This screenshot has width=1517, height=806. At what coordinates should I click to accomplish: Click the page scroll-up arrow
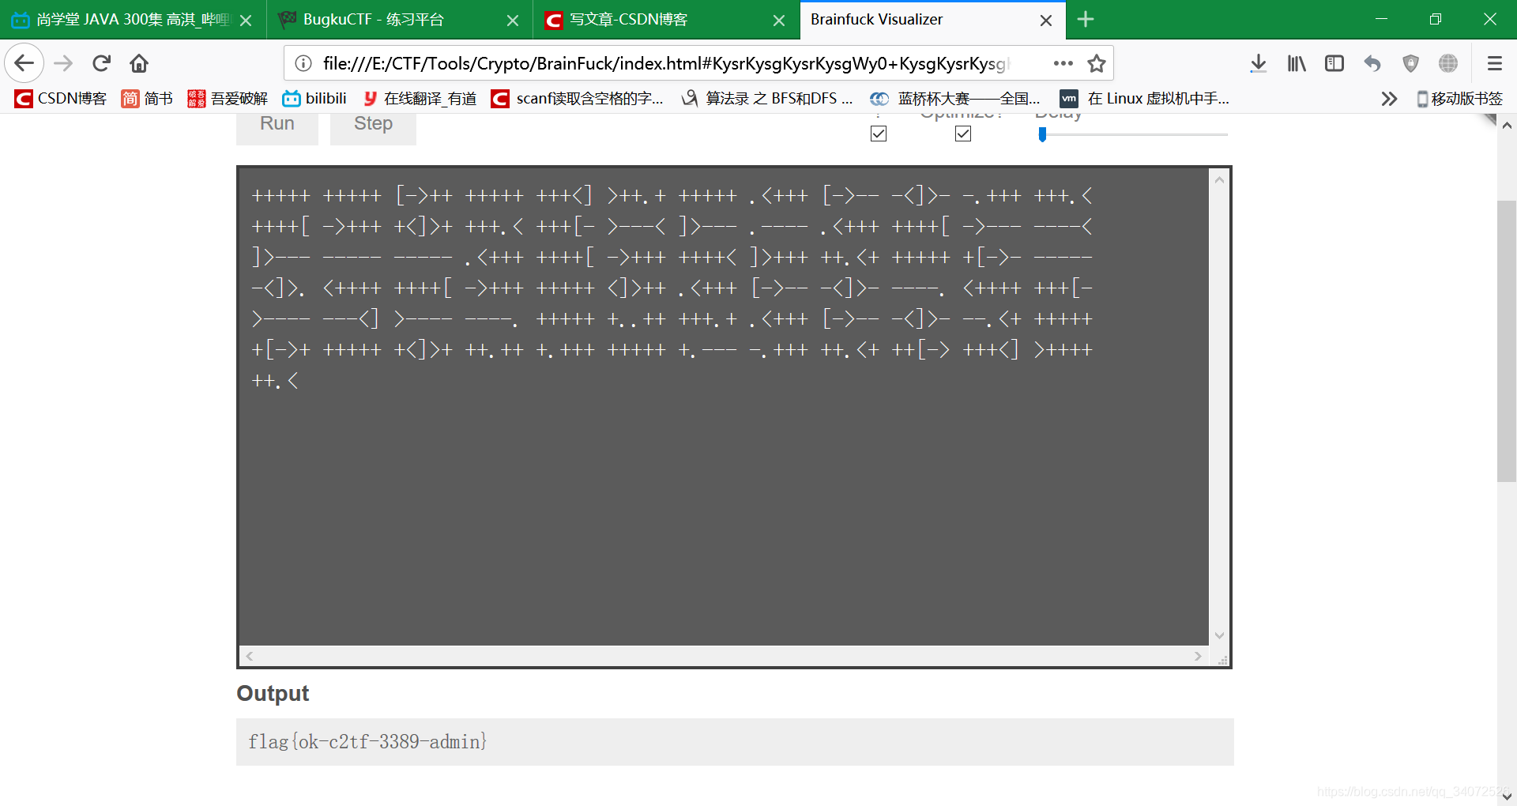pos(1507,125)
